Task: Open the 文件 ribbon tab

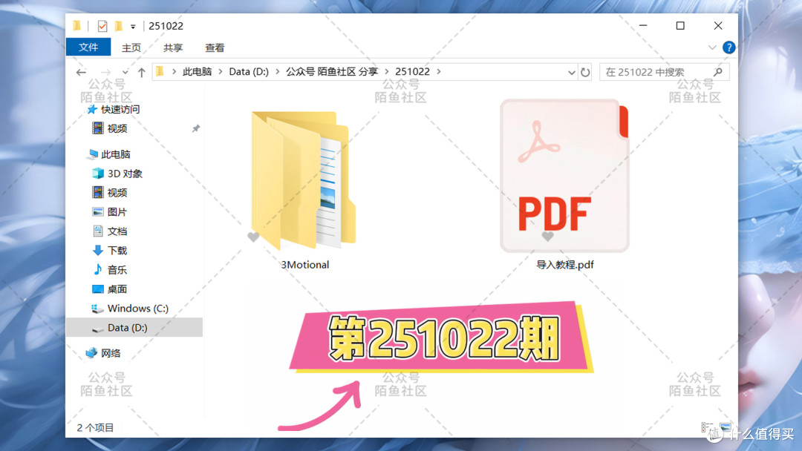Action: tap(88, 47)
